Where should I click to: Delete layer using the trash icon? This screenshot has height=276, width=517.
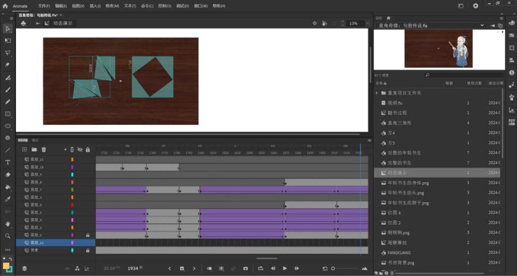point(44,150)
